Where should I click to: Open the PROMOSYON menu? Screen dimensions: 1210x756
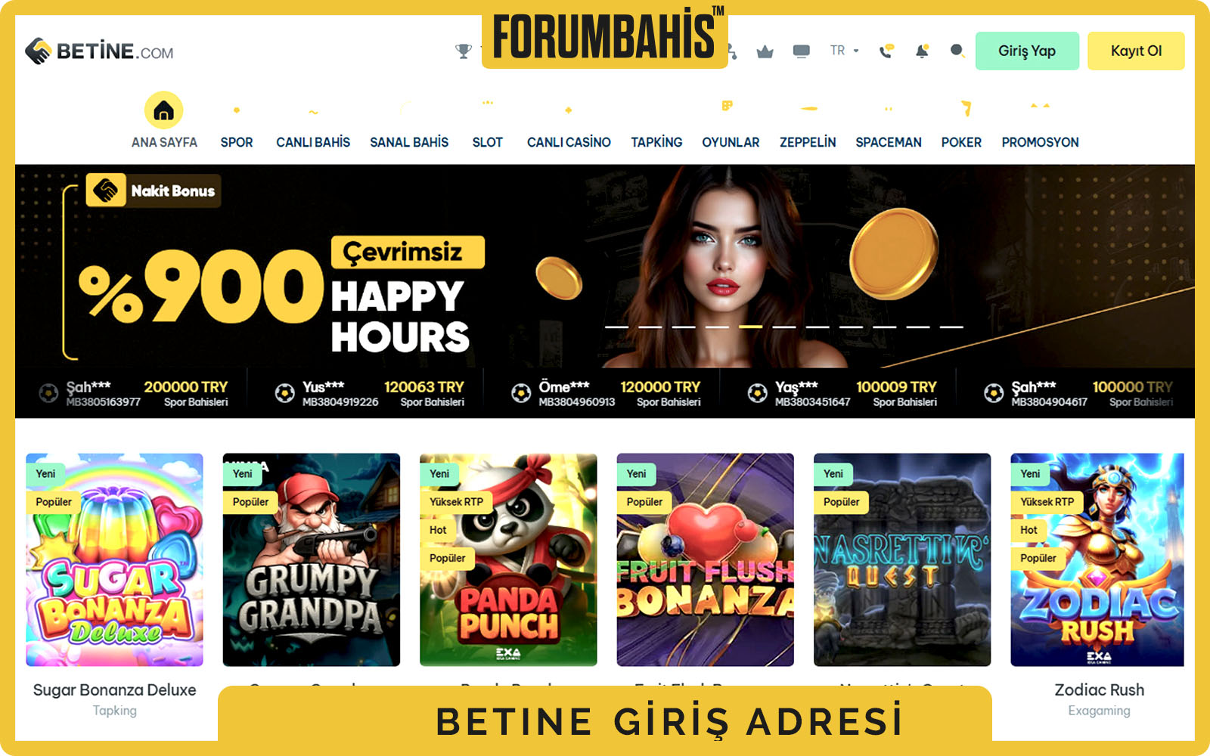[1040, 142]
